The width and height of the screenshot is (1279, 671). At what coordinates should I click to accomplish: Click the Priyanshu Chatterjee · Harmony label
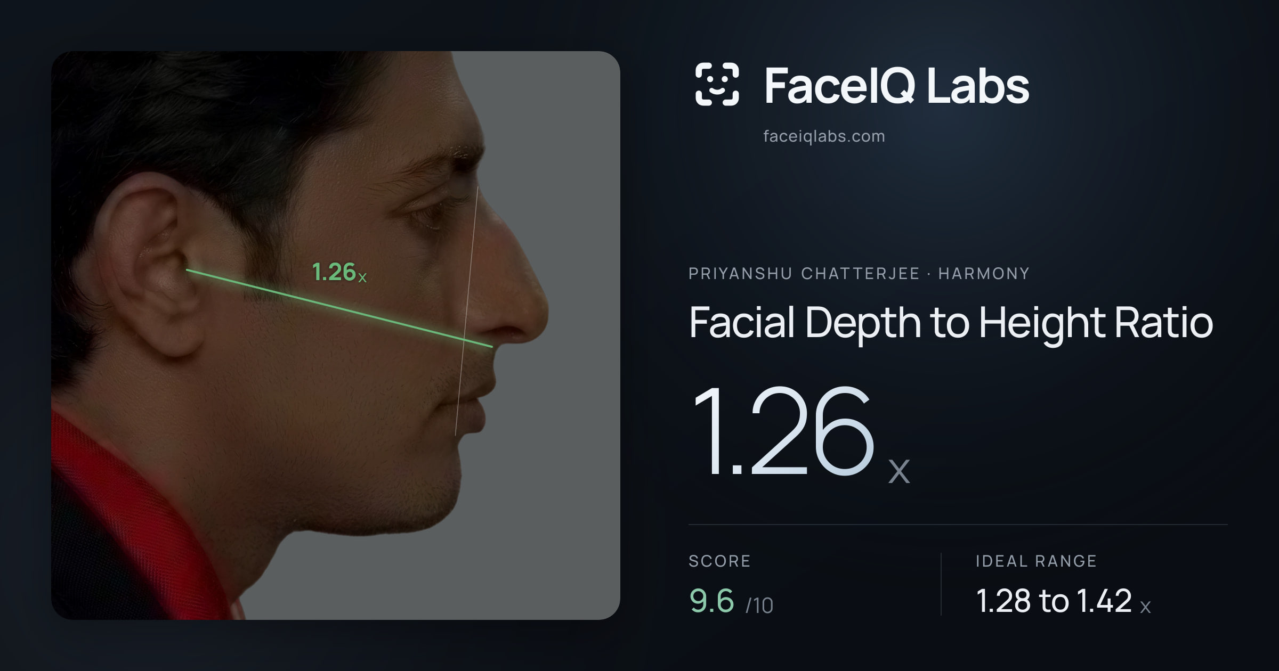pyautogui.click(x=859, y=274)
